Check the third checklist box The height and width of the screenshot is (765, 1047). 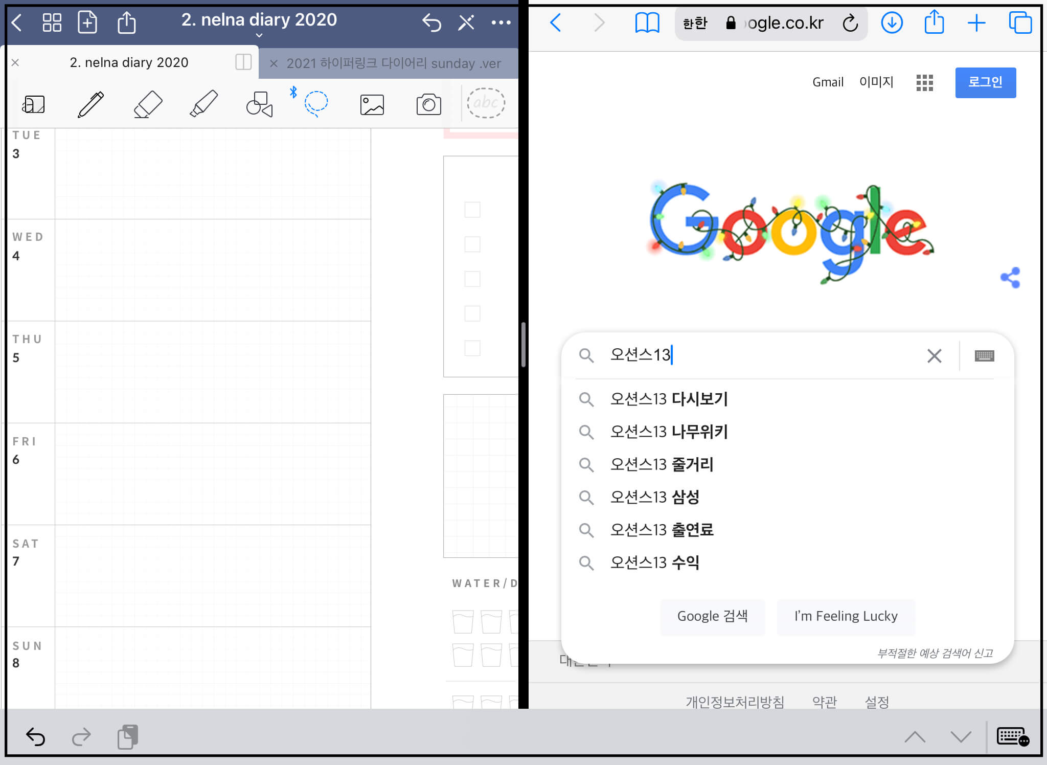point(472,279)
